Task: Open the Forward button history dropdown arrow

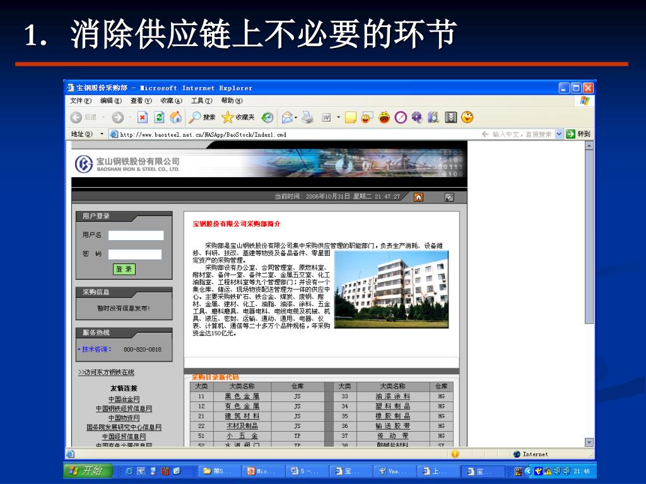Action: (130, 118)
